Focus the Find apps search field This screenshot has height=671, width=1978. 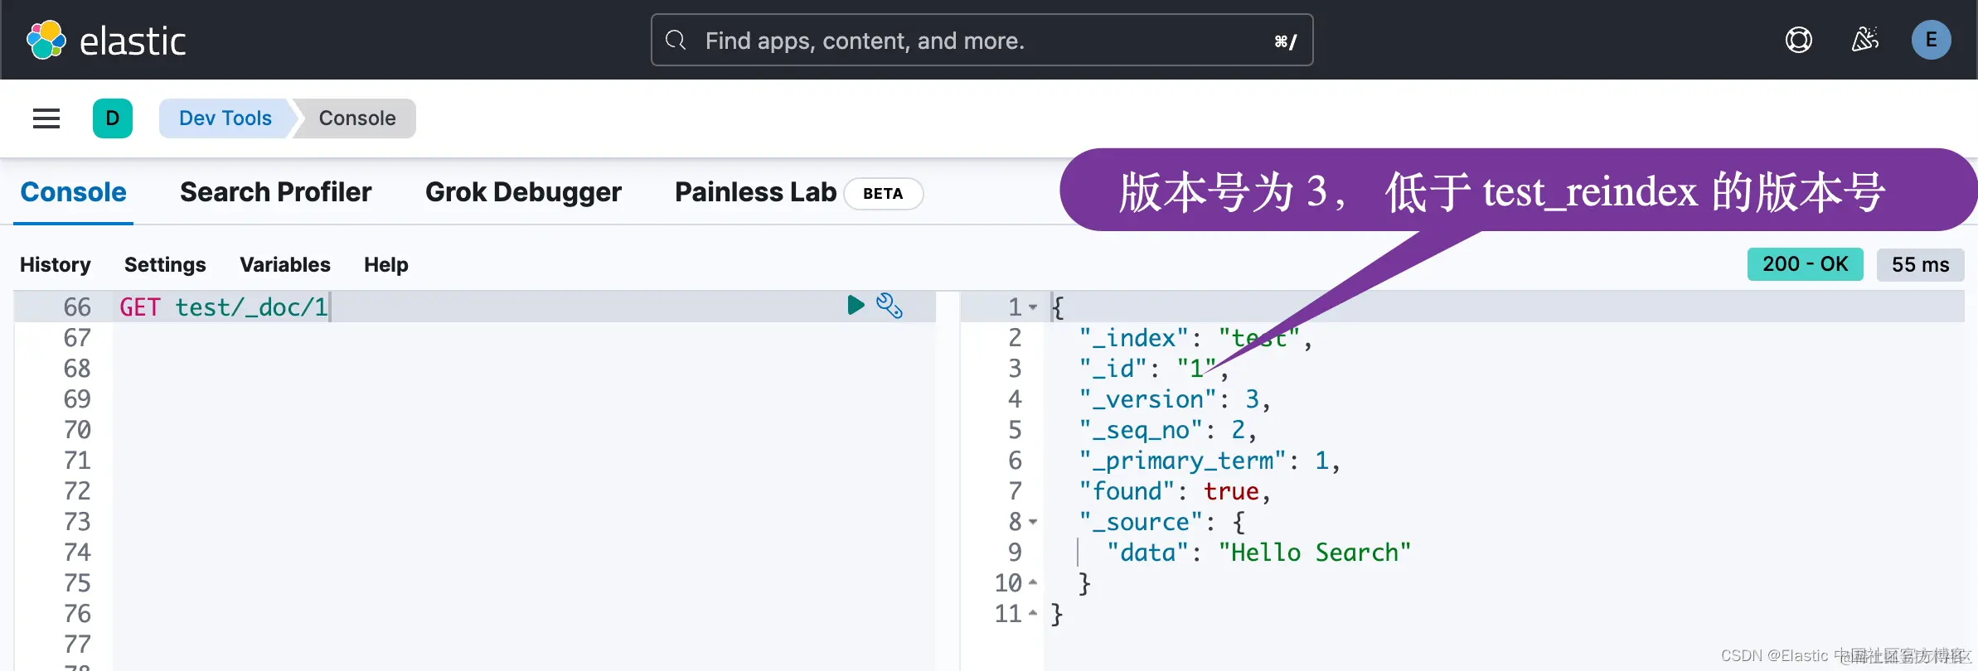982,40
